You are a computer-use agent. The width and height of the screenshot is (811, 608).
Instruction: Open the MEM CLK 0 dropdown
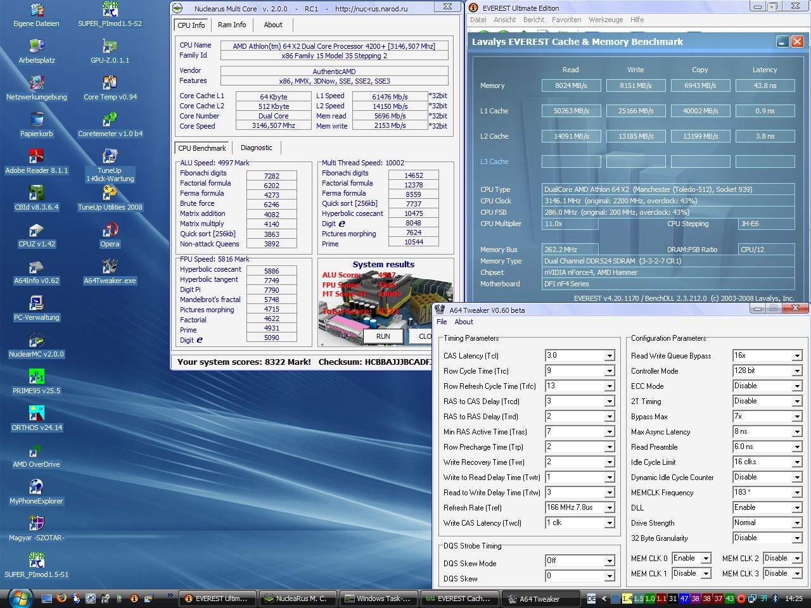point(706,559)
